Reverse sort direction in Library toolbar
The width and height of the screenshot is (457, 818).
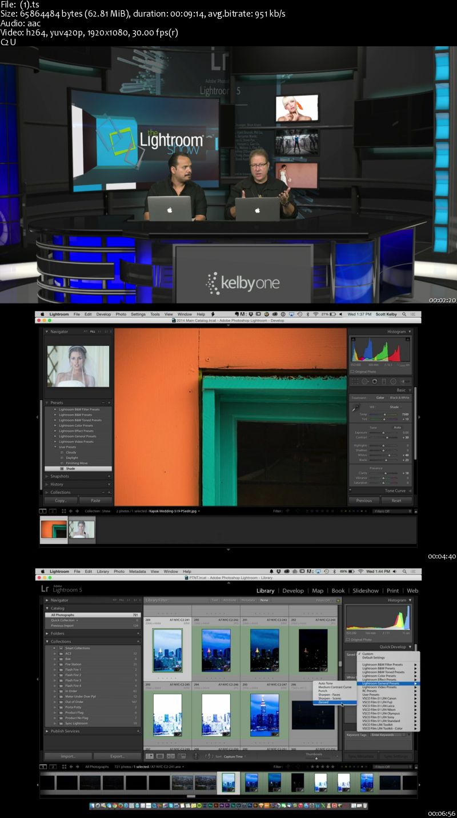tap(209, 756)
